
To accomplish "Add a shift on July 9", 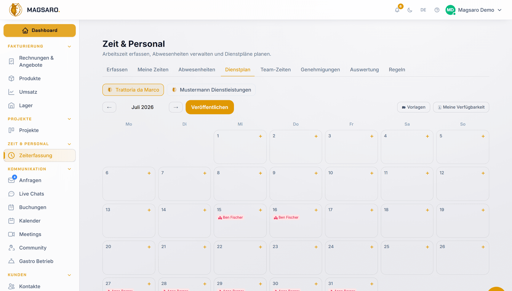I will pos(316,173).
